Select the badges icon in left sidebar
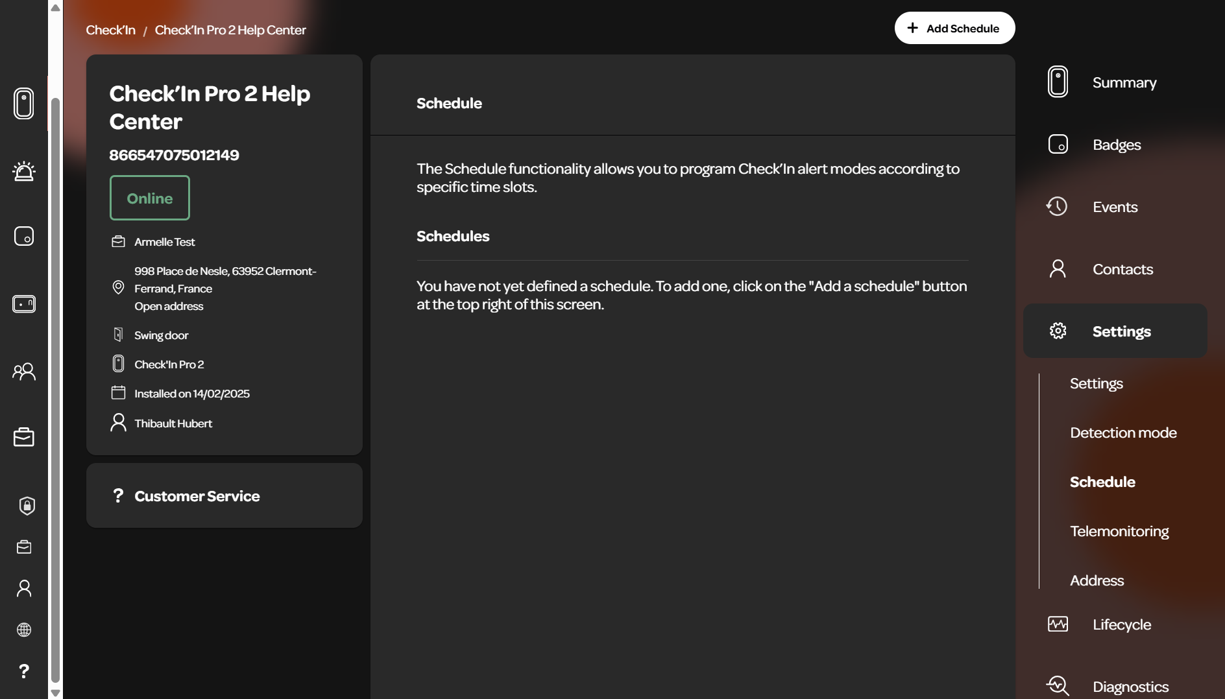The image size is (1225, 699). click(x=24, y=236)
